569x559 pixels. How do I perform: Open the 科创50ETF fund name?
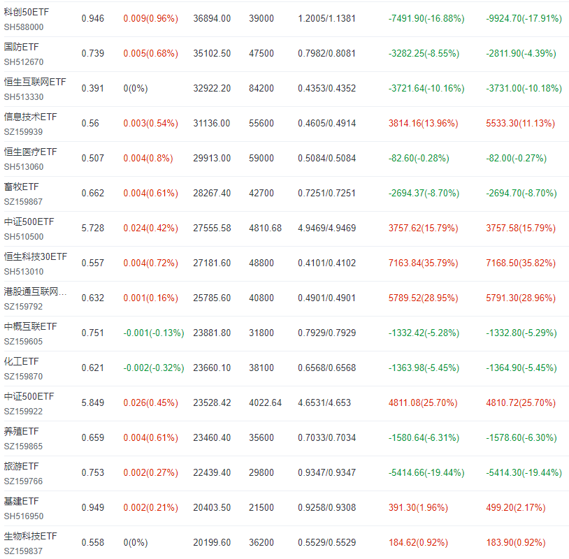pos(26,12)
